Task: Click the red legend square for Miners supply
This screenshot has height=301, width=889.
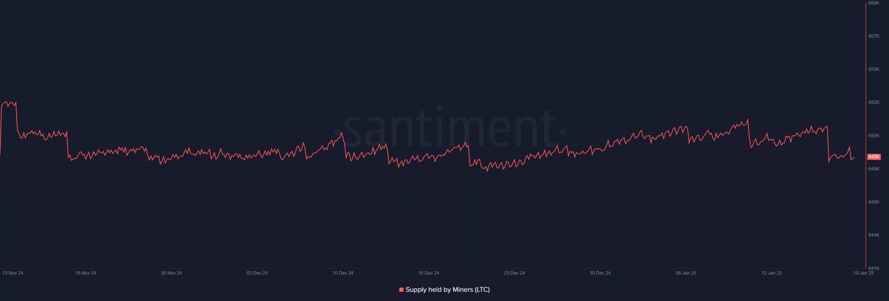Action: (401, 290)
